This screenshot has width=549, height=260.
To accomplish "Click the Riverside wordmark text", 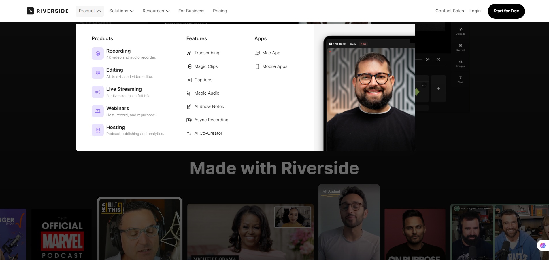I will [52, 11].
